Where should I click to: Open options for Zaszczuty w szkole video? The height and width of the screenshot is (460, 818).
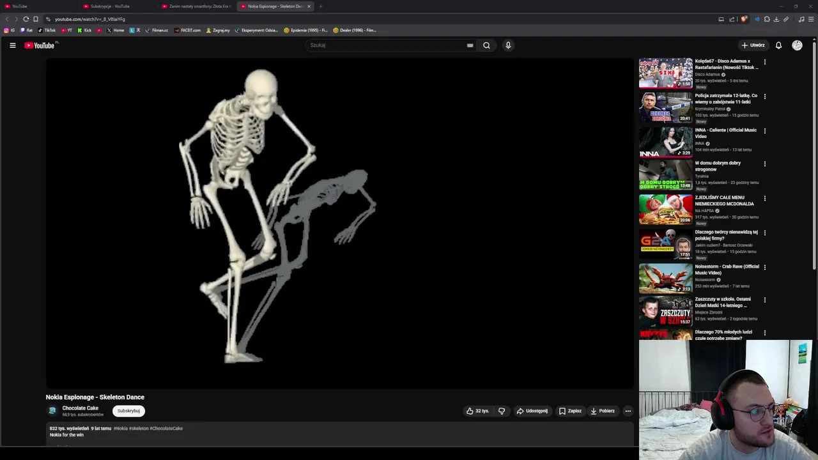click(x=765, y=300)
